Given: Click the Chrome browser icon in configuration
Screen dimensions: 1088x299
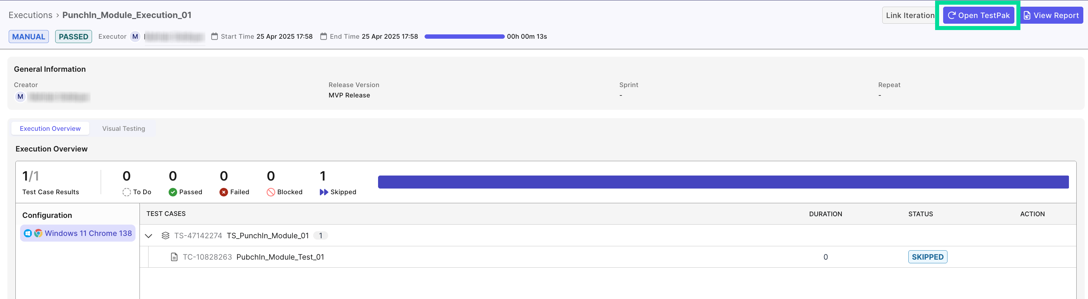Looking at the screenshot, I should (x=38, y=233).
